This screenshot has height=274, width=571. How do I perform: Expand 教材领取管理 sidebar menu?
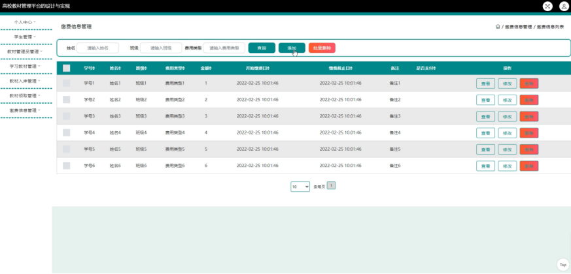pyautogui.click(x=25, y=95)
